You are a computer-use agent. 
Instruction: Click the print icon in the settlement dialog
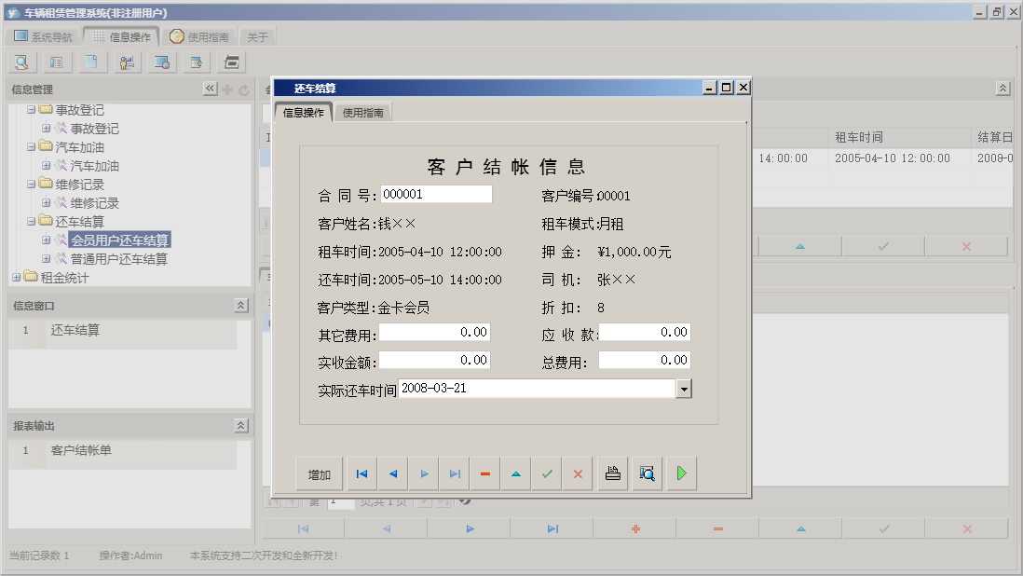click(x=613, y=473)
